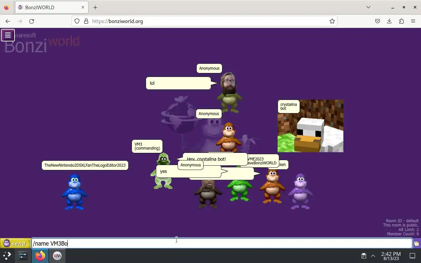The height and width of the screenshot is (263, 421).
Task: Click the light purple Bonzi character
Action: pos(300,191)
